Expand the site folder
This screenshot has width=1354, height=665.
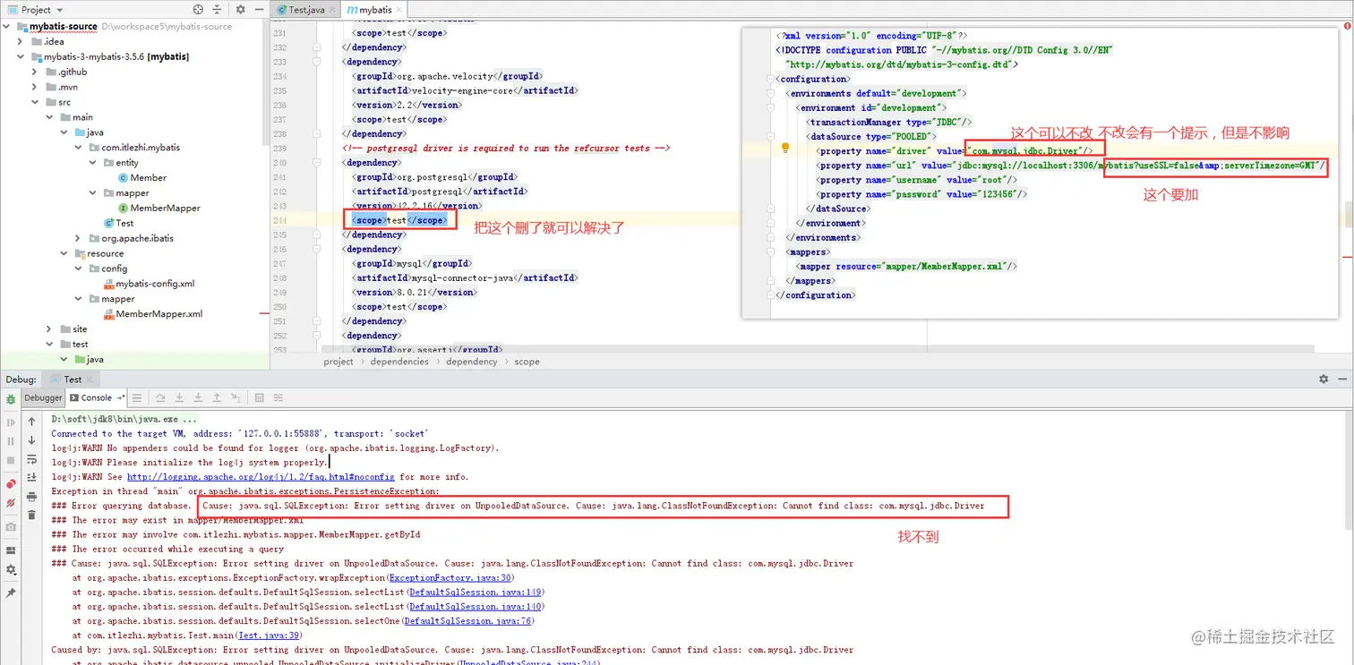[x=50, y=329]
